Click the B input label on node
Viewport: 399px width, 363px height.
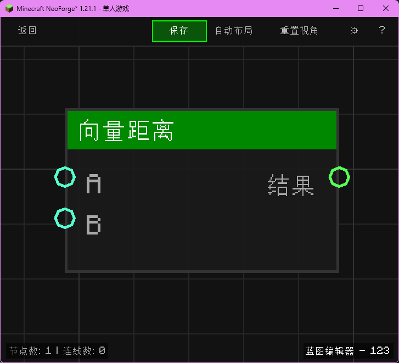(x=94, y=225)
